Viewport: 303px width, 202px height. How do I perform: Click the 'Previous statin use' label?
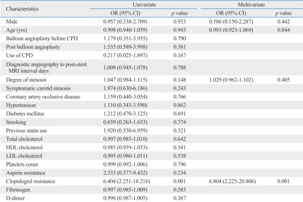[x=26, y=131]
